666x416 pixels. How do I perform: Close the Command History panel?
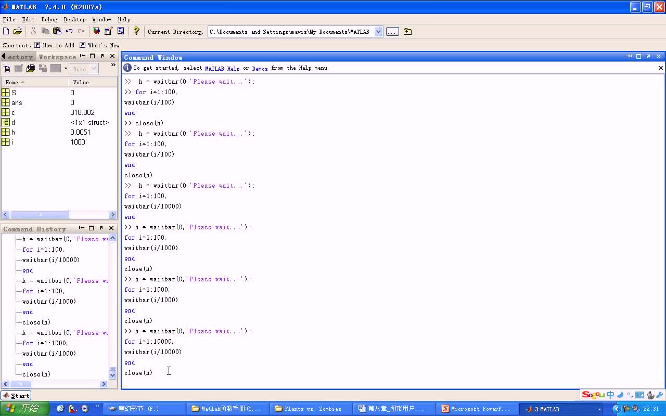click(x=111, y=228)
